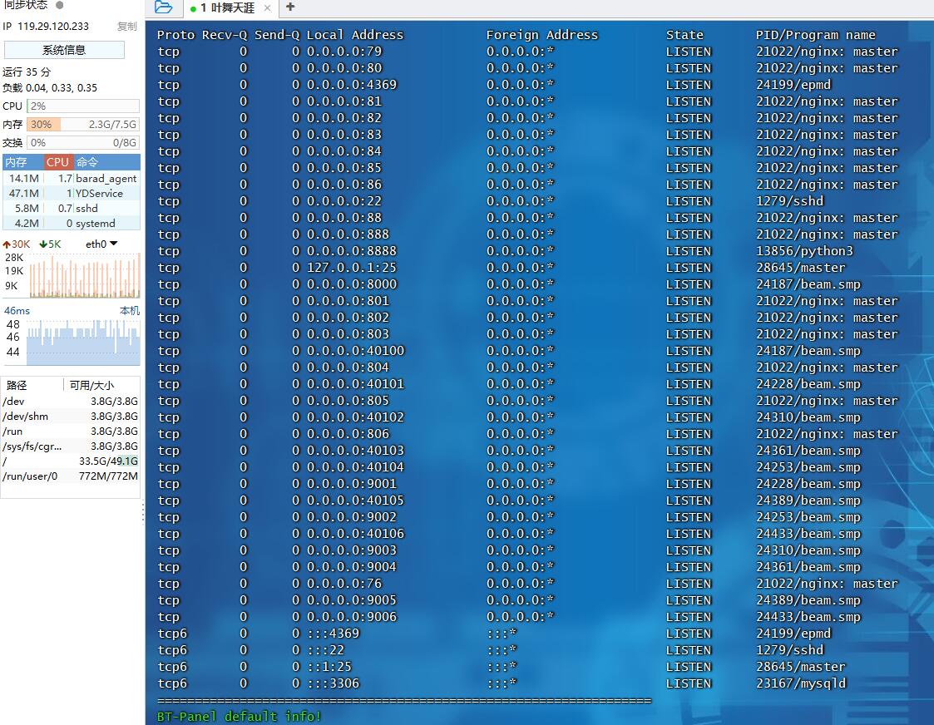The width and height of the screenshot is (934, 725).
Task: Click local address 0.0.0.0:40100
Action: click(x=356, y=351)
